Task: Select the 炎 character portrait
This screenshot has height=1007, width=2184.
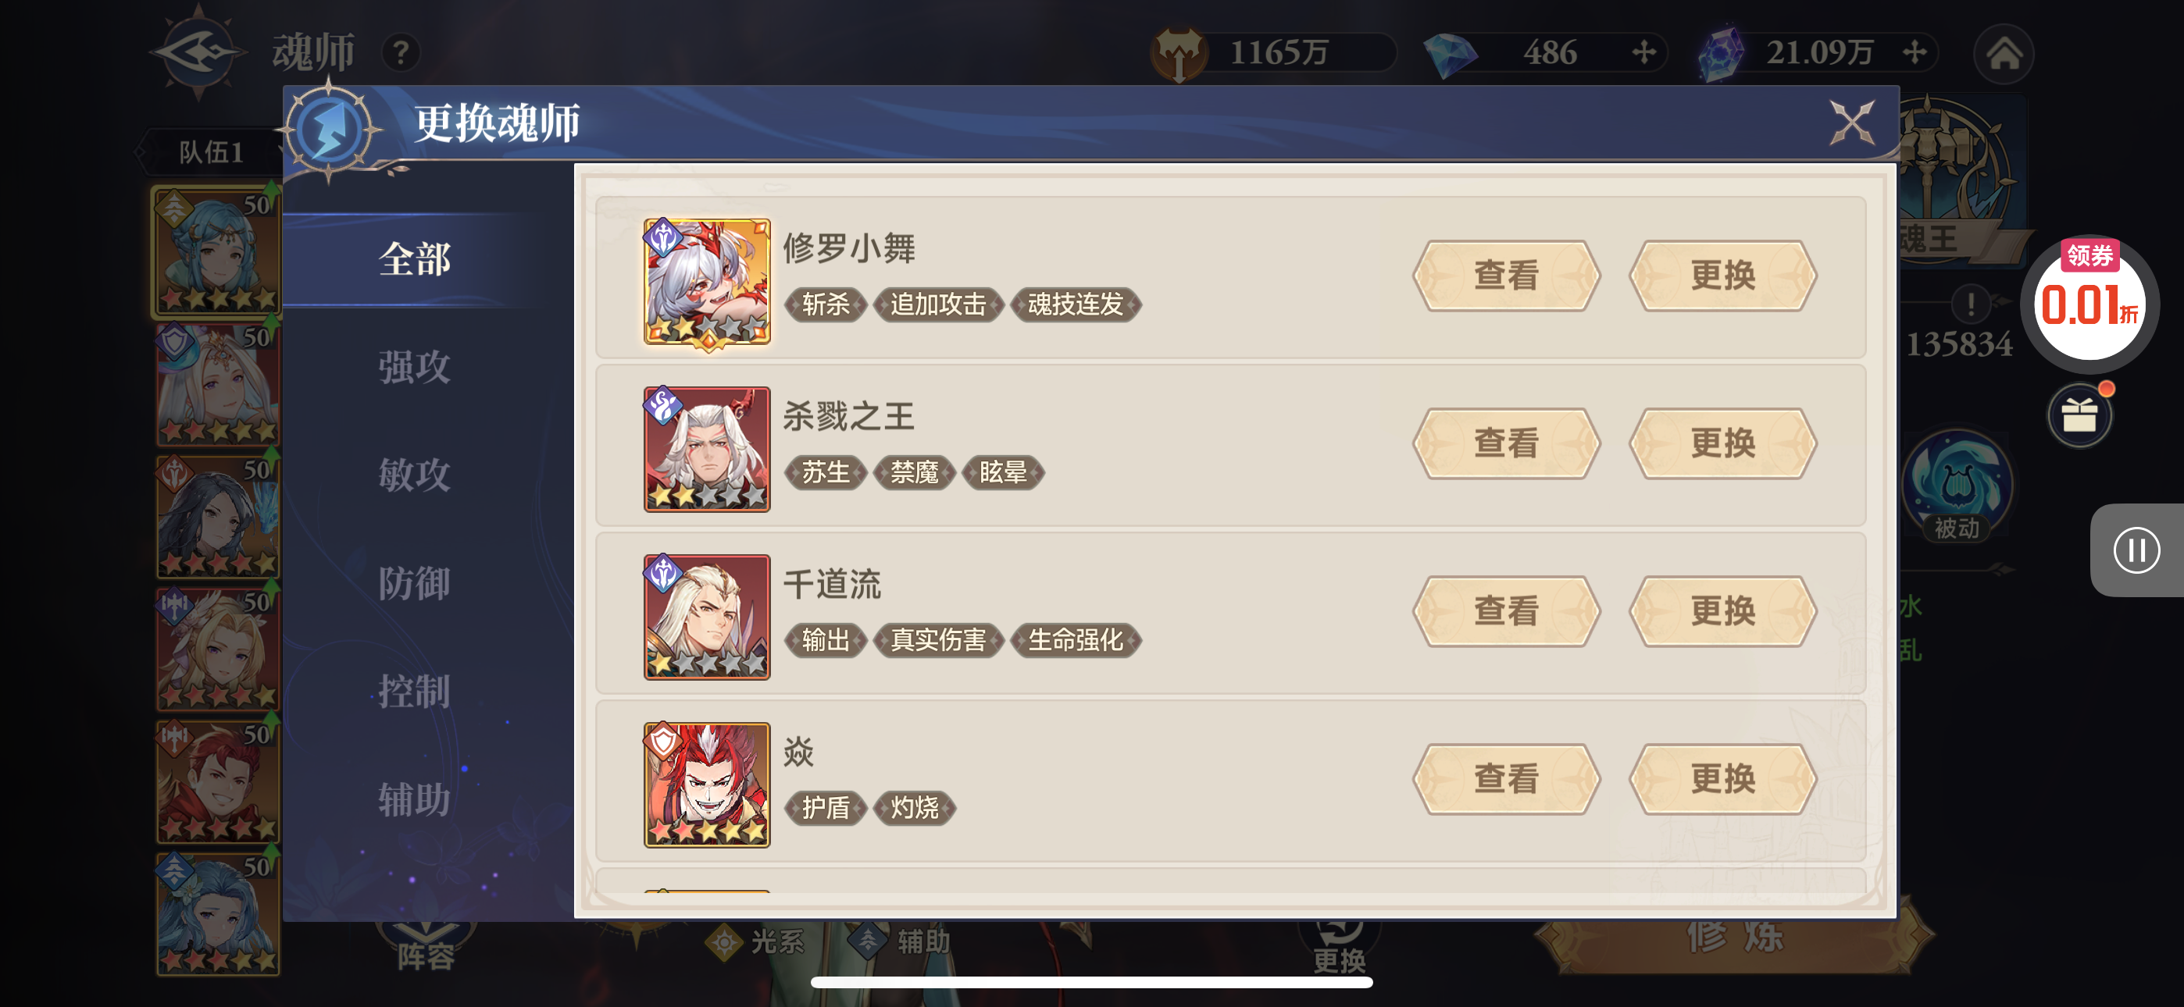Action: tap(706, 784)
